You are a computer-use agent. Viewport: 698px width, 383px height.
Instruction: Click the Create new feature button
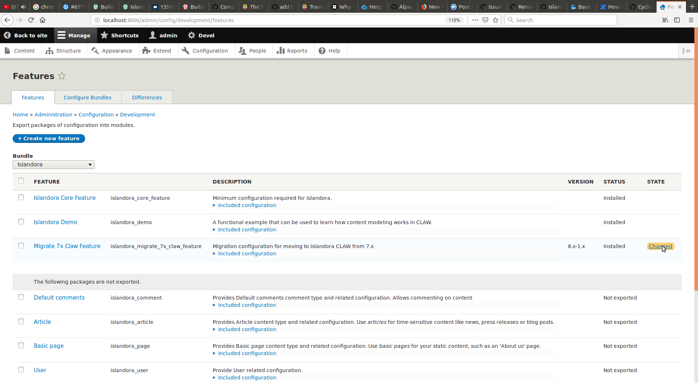pos(49,139)
